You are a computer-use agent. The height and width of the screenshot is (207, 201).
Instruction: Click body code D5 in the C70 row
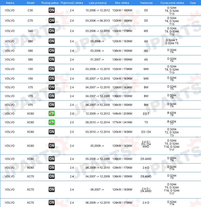[x=146, y=21]
